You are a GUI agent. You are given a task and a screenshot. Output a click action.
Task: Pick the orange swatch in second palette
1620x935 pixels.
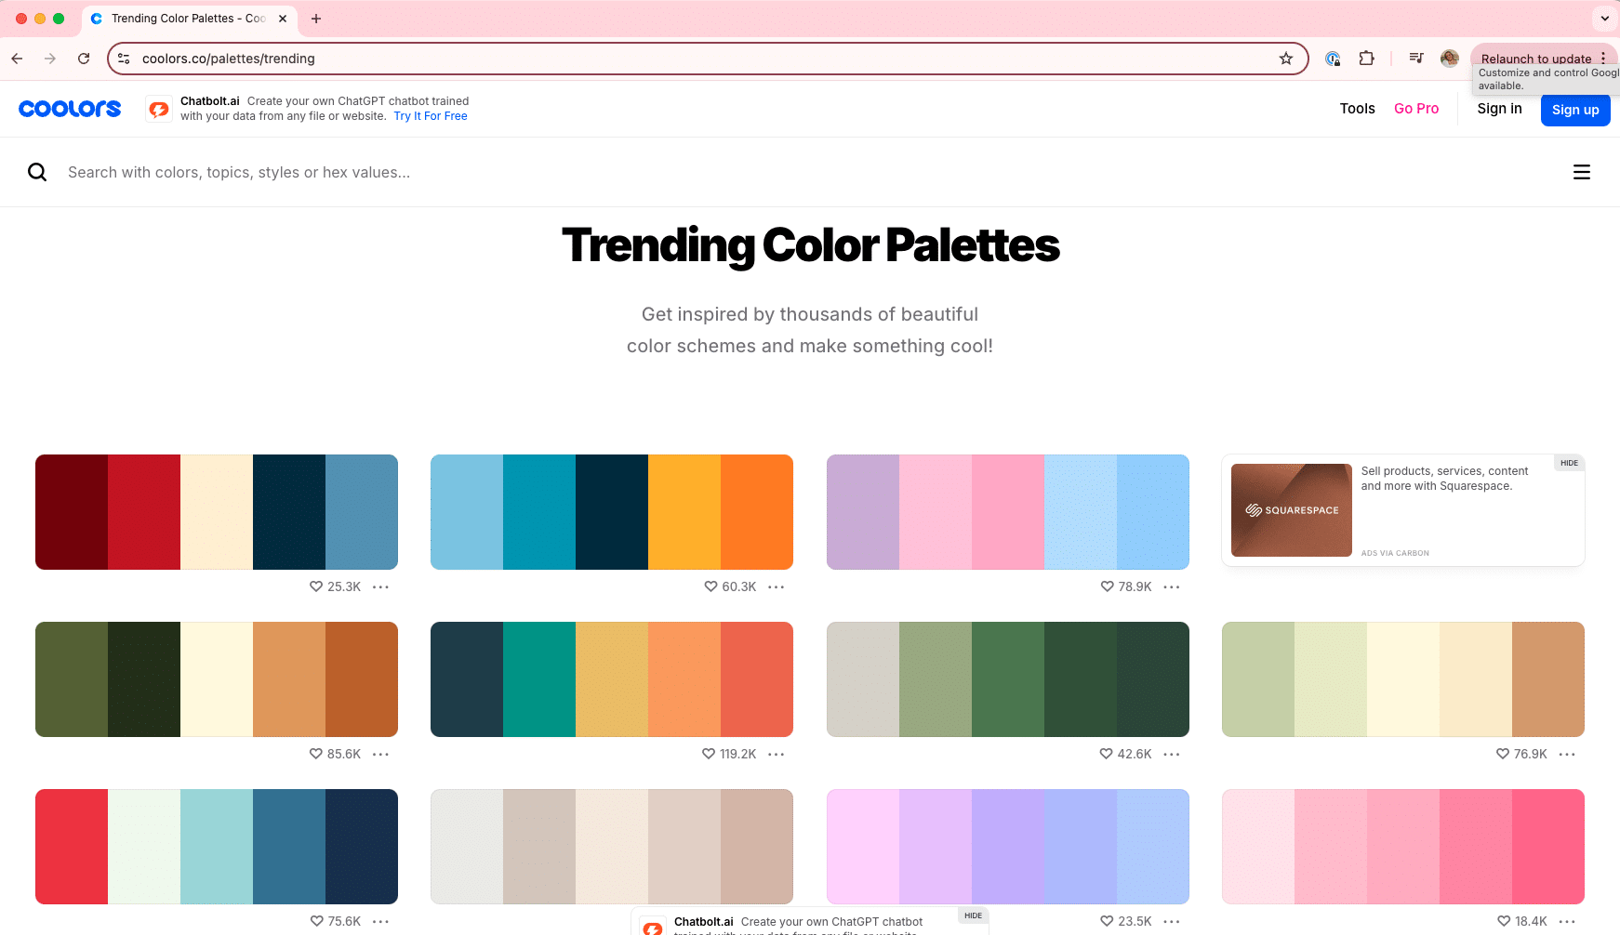(757, 512)
